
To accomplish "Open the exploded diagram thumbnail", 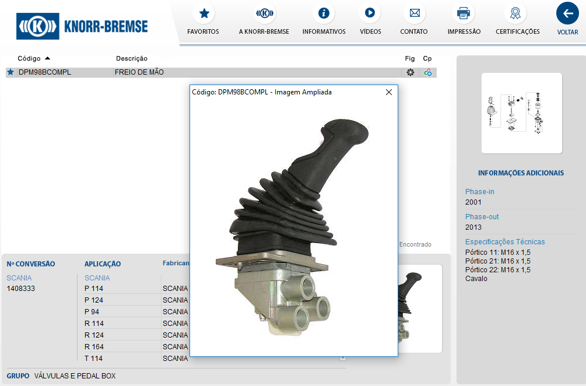I will pos(521,113).
